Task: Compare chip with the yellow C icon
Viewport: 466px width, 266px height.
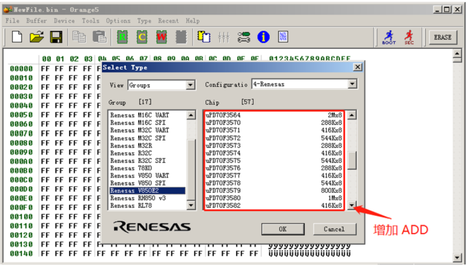Action: [x=142, y=38]
